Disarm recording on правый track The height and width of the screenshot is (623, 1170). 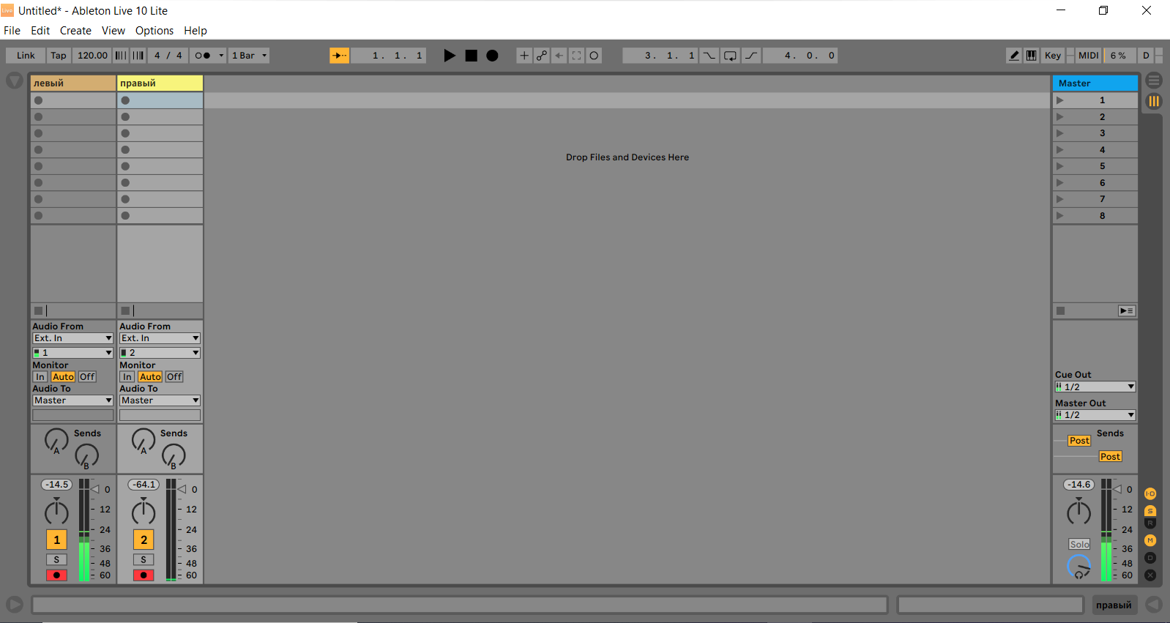(x=144, y=575)
